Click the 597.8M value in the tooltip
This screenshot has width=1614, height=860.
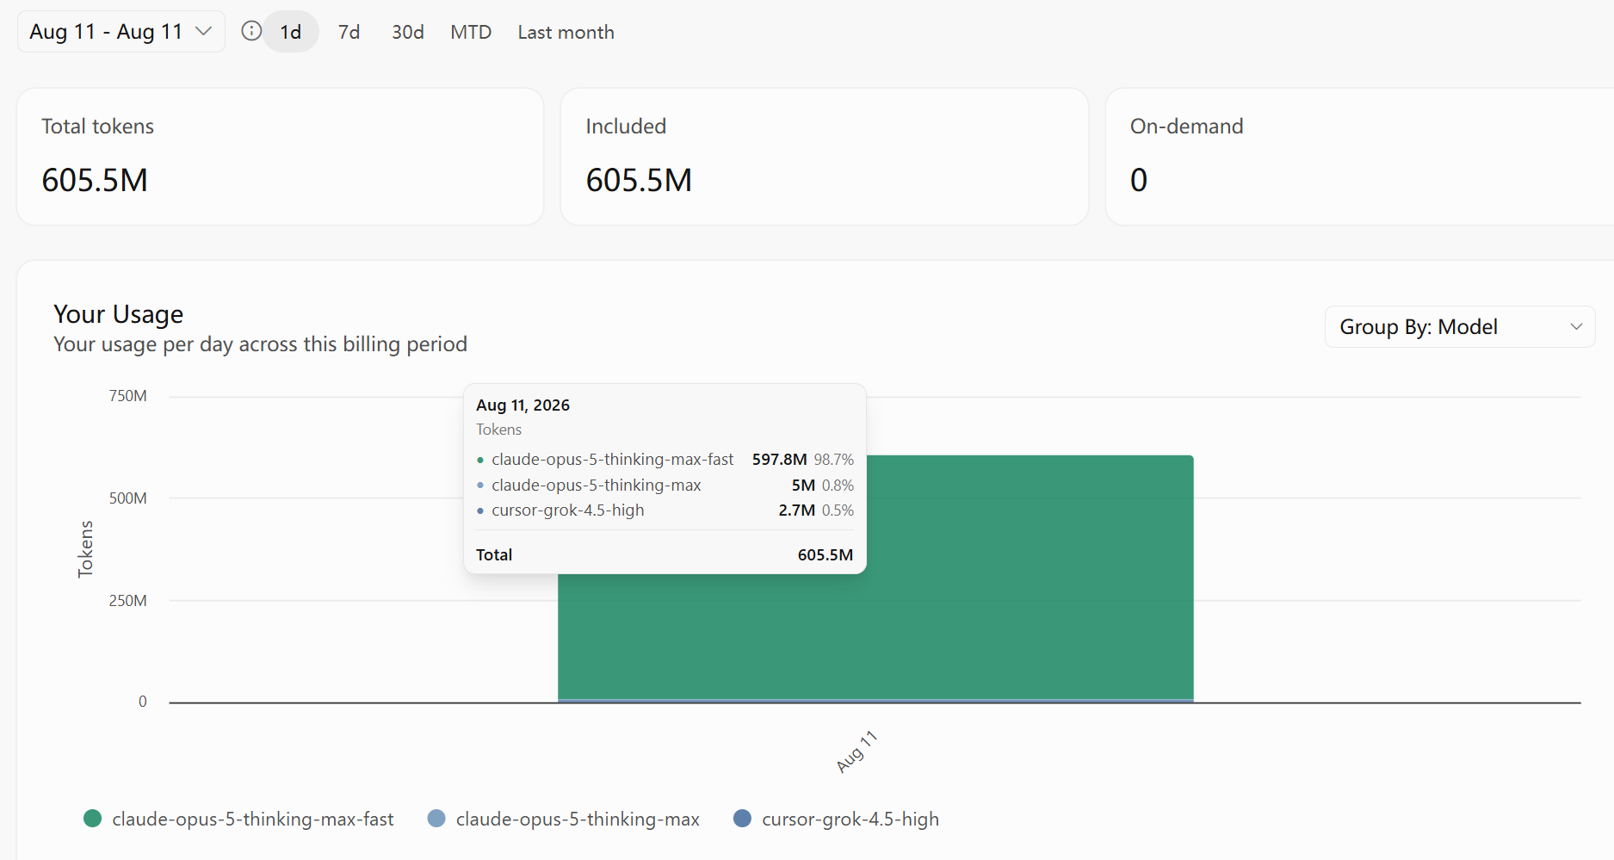[x=779, y=460]
